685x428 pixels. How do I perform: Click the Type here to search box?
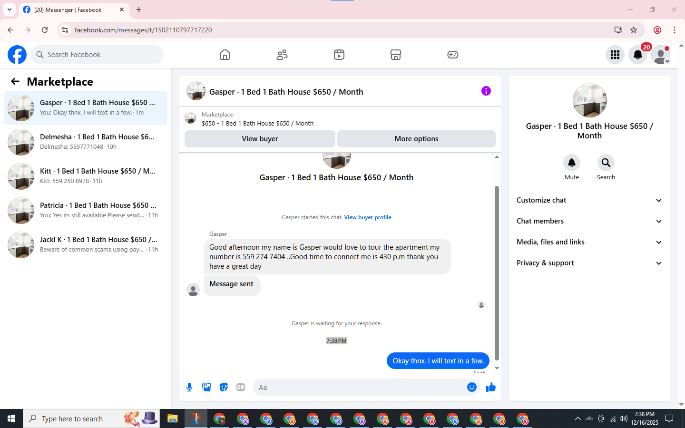(91, 418)
